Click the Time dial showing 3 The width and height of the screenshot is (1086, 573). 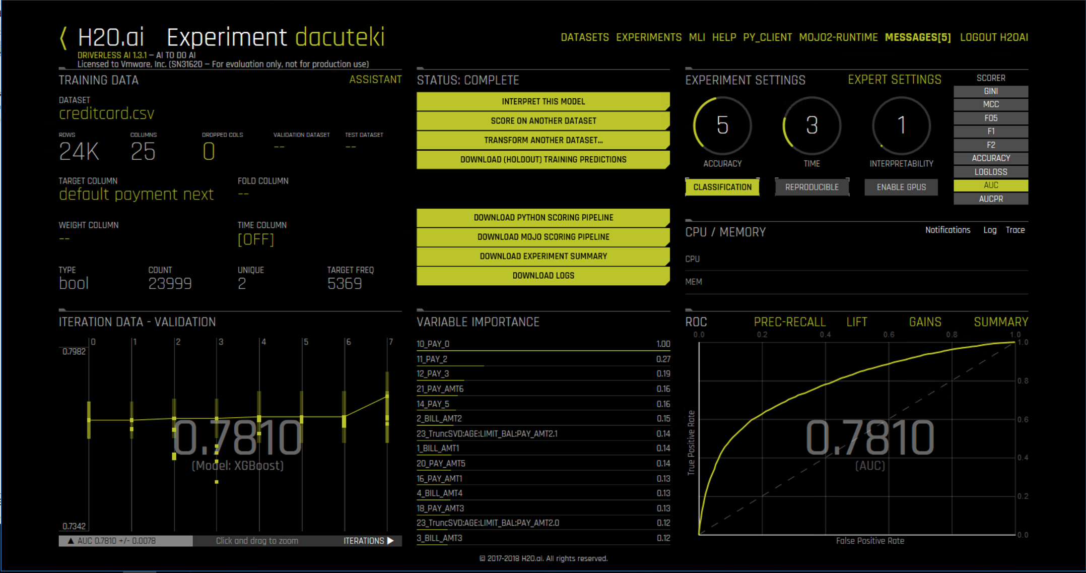click(x=811, y=125)
